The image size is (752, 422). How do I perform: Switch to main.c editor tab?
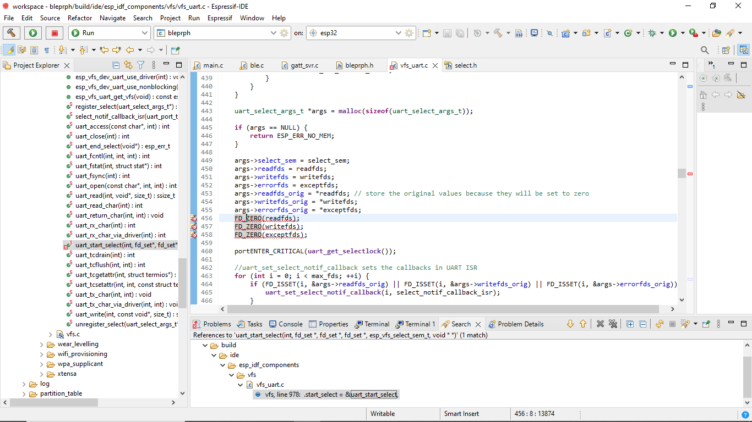(208, 65)
